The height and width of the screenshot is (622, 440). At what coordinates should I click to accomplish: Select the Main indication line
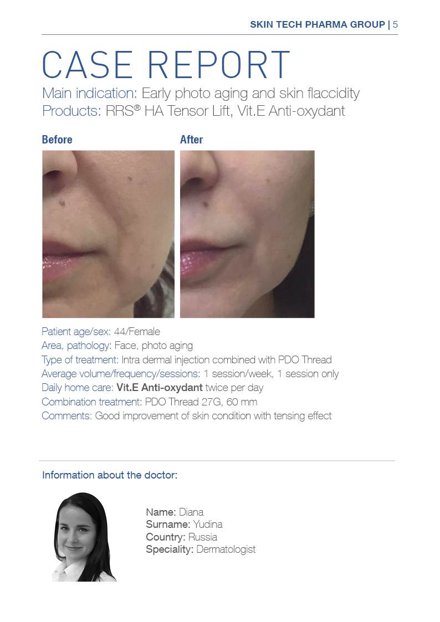(201, 94)
